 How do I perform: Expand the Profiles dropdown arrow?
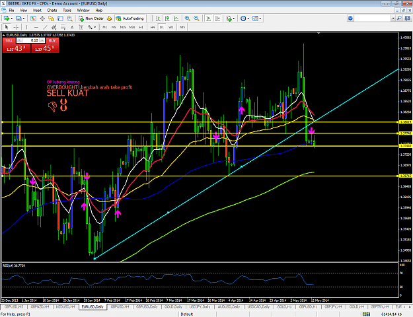(23, 18)
